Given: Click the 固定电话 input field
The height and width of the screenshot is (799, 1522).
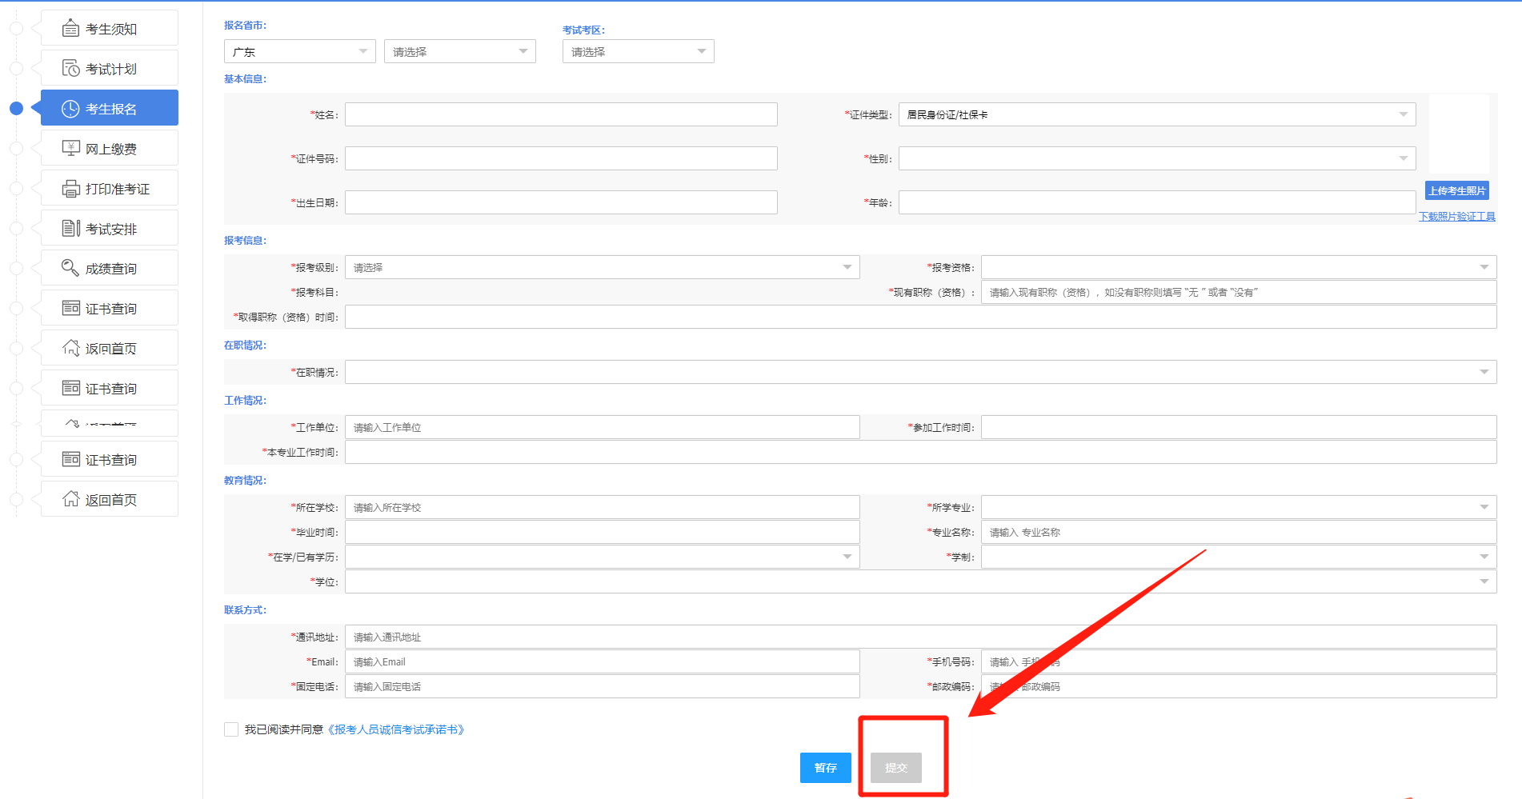Looking at the screenshot, I should [603, 686].
